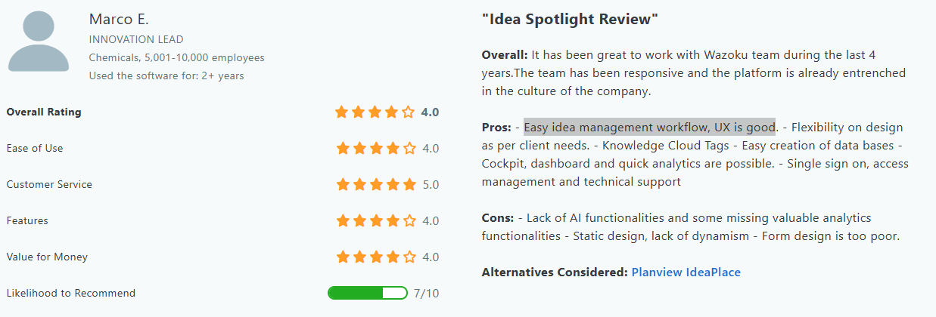
Task: Click the Overall Rating star icons
Action: [375, 112]
